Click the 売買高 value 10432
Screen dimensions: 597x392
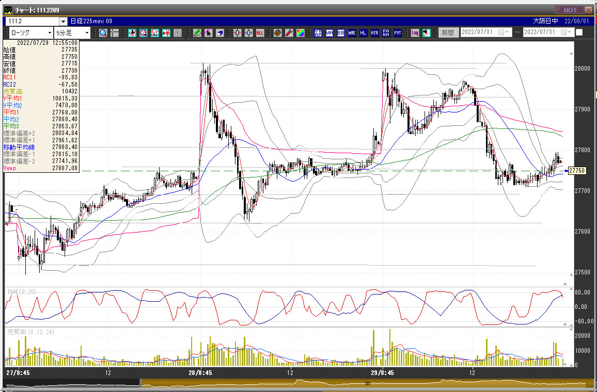click(69, 91)
